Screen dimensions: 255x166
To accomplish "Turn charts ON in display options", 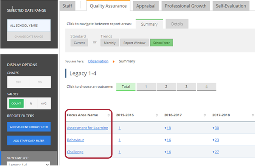I will click(39, 82).
